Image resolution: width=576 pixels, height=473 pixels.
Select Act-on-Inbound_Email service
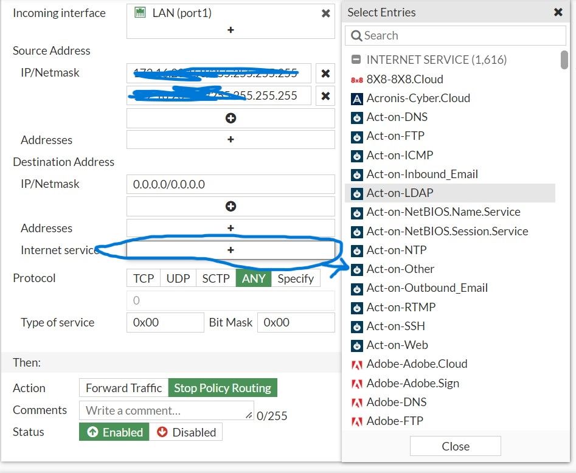pyautogui.click(x=450, y=174)
